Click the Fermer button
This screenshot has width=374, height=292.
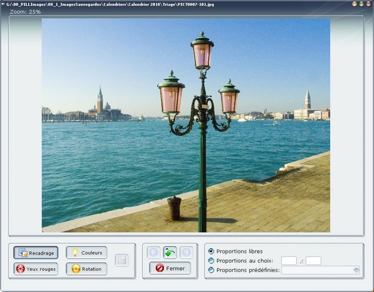click(170, 269)
